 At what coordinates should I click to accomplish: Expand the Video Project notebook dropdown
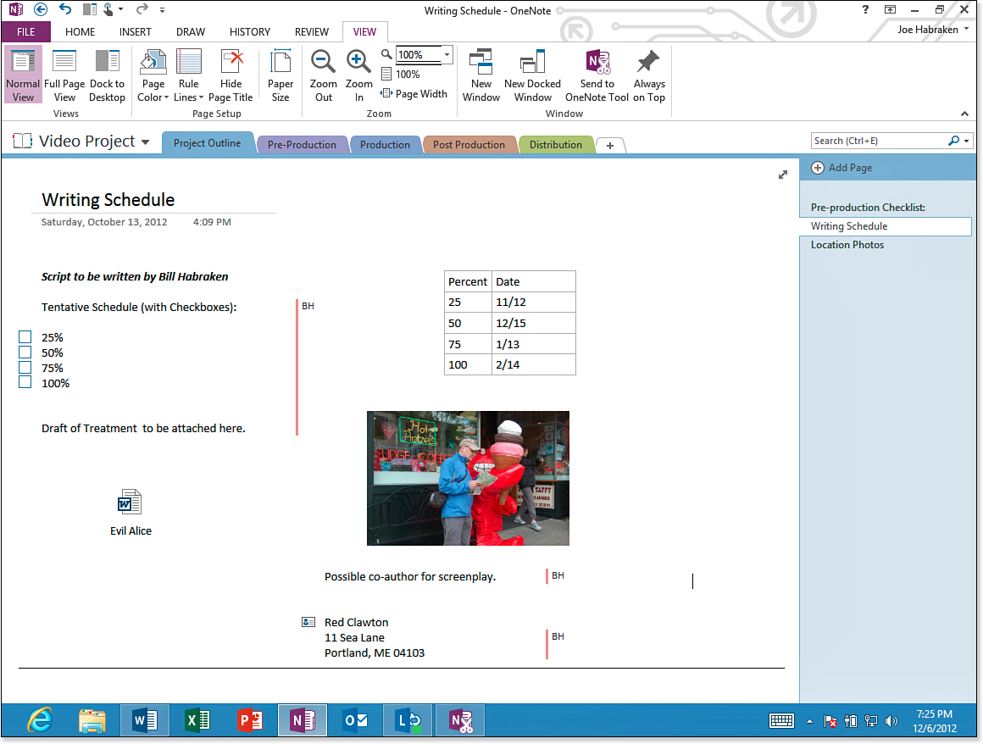click(x=146, y=142)
